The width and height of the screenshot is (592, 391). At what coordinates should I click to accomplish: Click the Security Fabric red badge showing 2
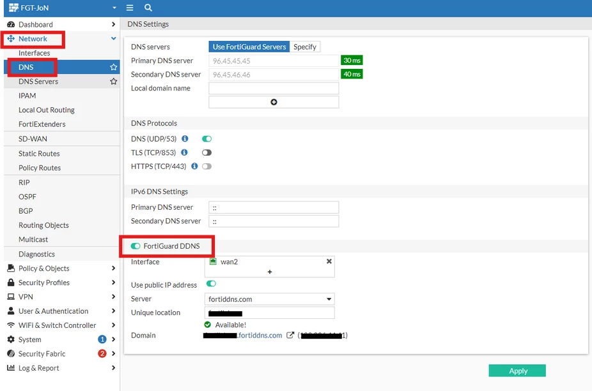tap(102, 354)
